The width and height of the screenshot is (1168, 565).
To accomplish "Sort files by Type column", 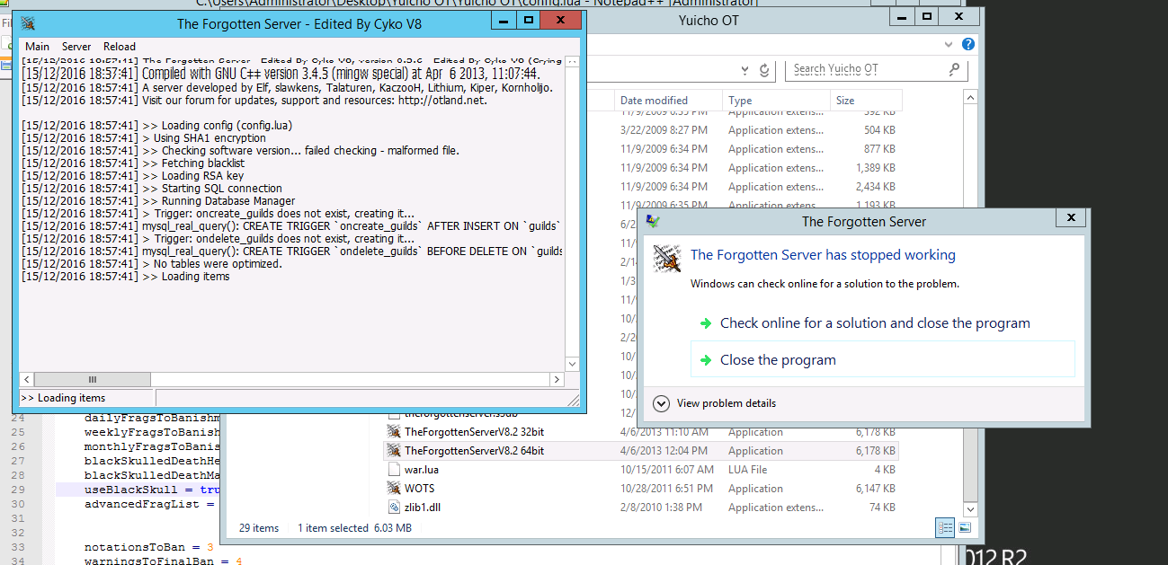I will click(x=777, y=101).
